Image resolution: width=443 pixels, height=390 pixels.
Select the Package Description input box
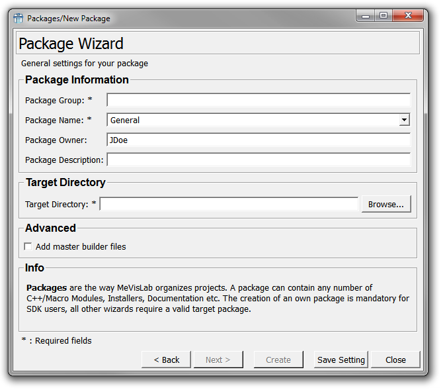pos(258,160)
